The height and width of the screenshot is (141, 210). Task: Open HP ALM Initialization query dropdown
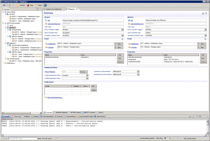(x=115, y=44)
